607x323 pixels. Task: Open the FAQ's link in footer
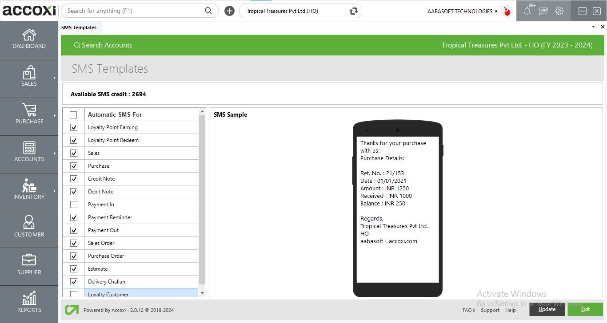(x=468, y=310)
